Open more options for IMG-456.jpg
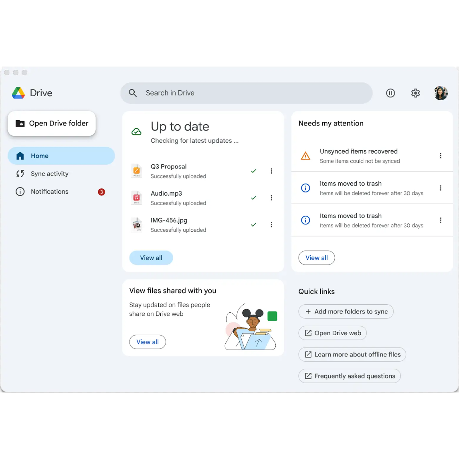The height and width of the screenshot is (459, 459). click(x=271, y=225)
